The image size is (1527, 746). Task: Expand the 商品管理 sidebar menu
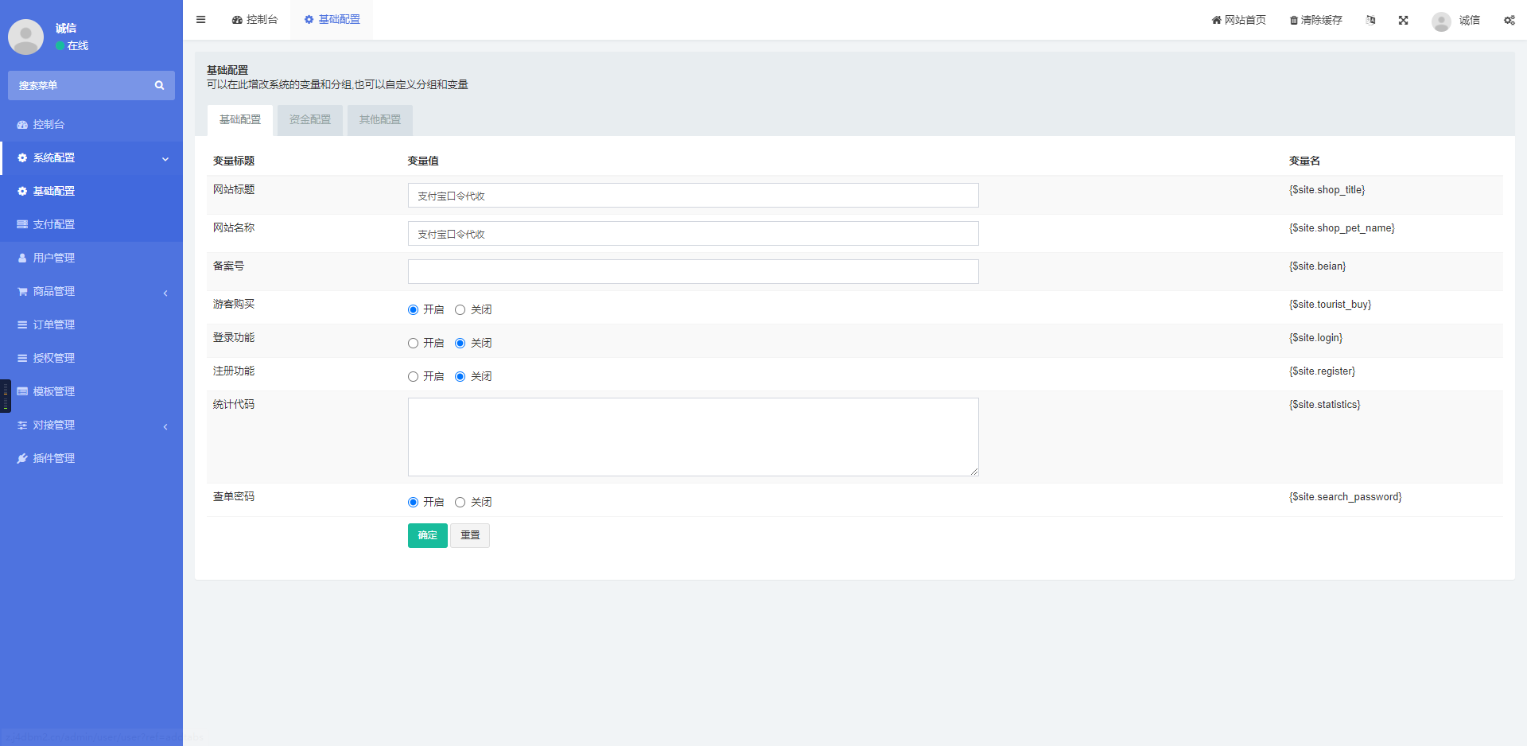pyautogui.click(x=91, y=292)
